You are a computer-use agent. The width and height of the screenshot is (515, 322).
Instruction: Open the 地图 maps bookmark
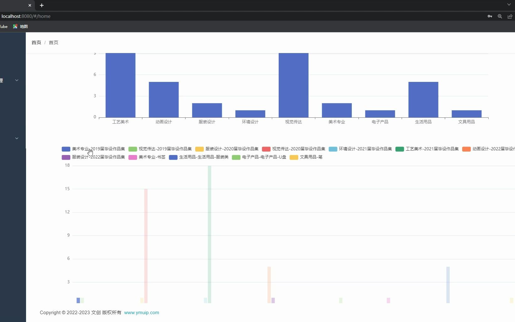[x=20, y=26]
